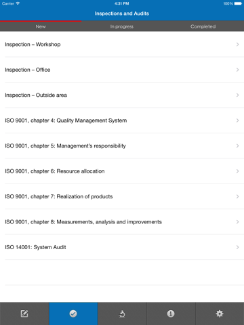The height and width of the screenshot is (325, 244).
Task: Tap the checkmark inspections icon in bottom bar
Action: [x=73, y=313]
